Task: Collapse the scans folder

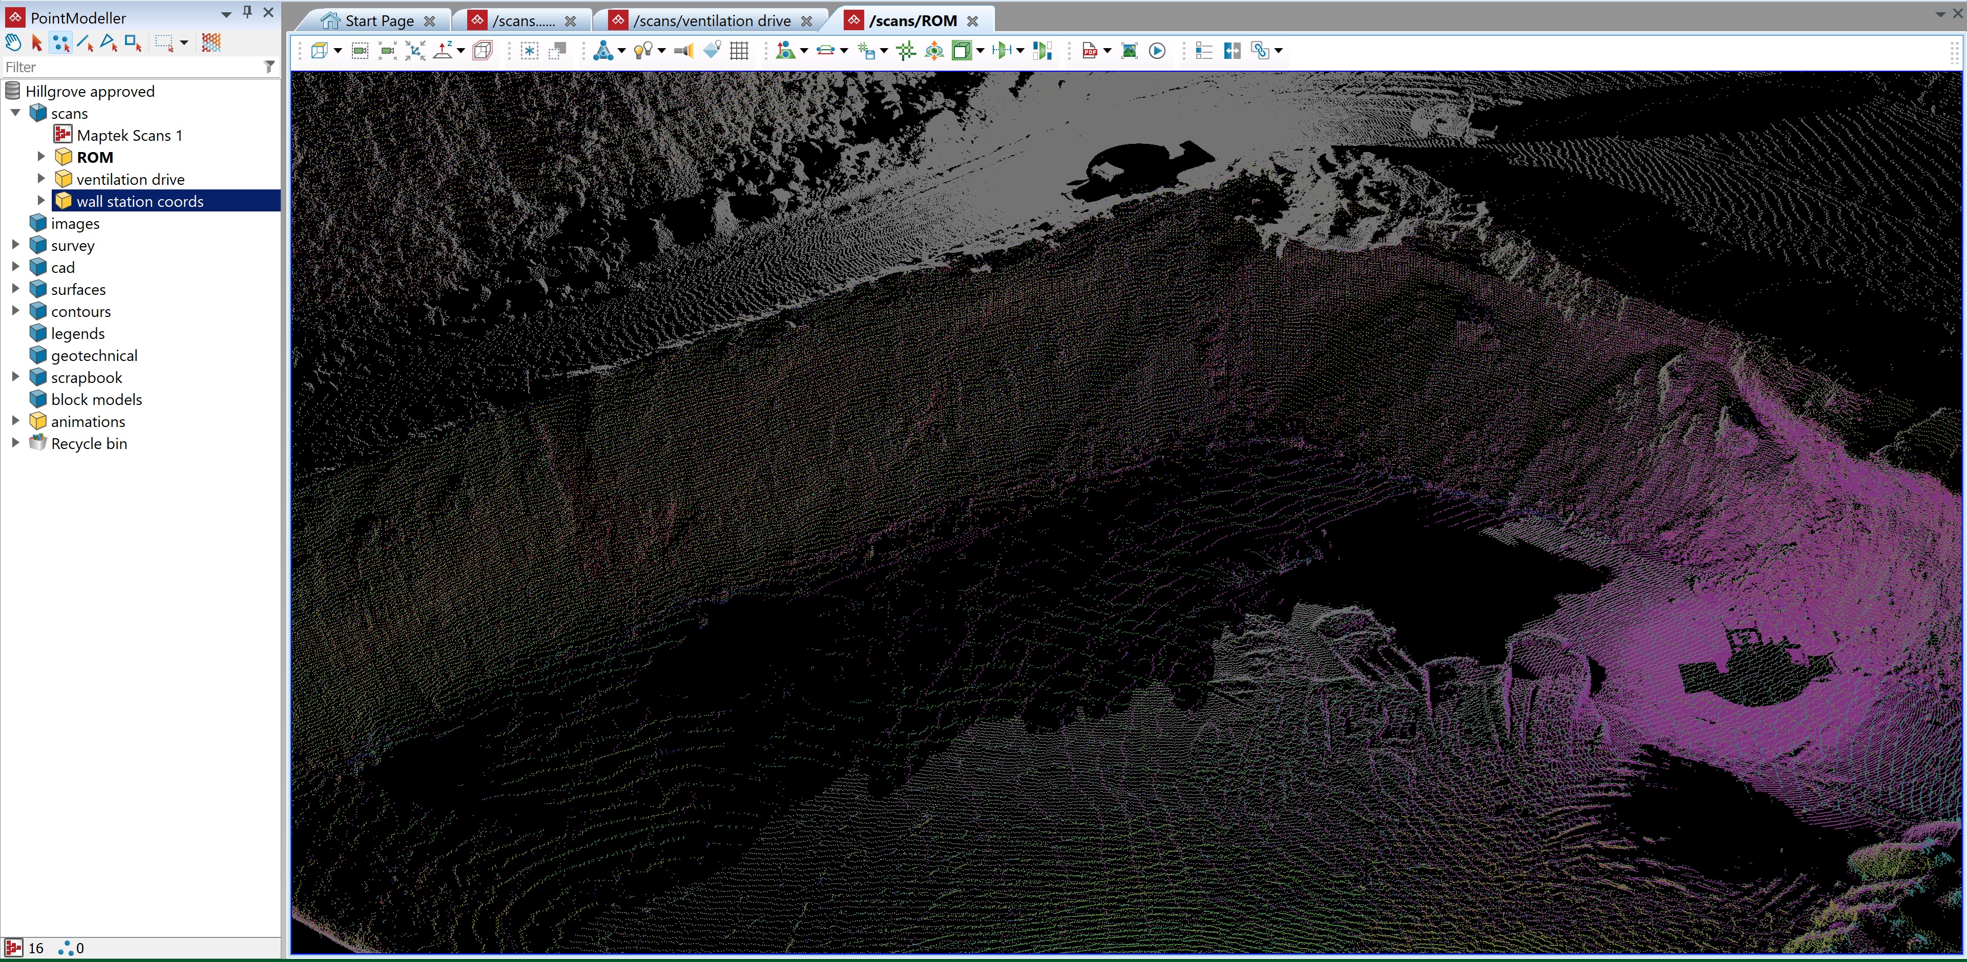Action: [15, 113]
